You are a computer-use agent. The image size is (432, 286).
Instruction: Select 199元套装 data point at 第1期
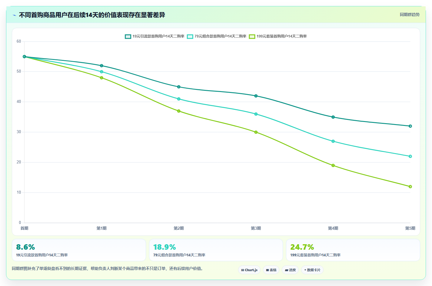[x=101, y=78]
